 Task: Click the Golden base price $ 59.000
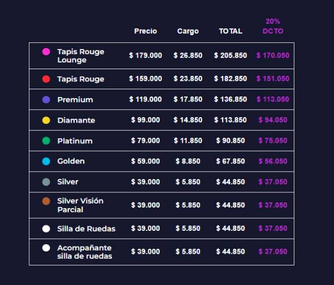click(145, 161)
